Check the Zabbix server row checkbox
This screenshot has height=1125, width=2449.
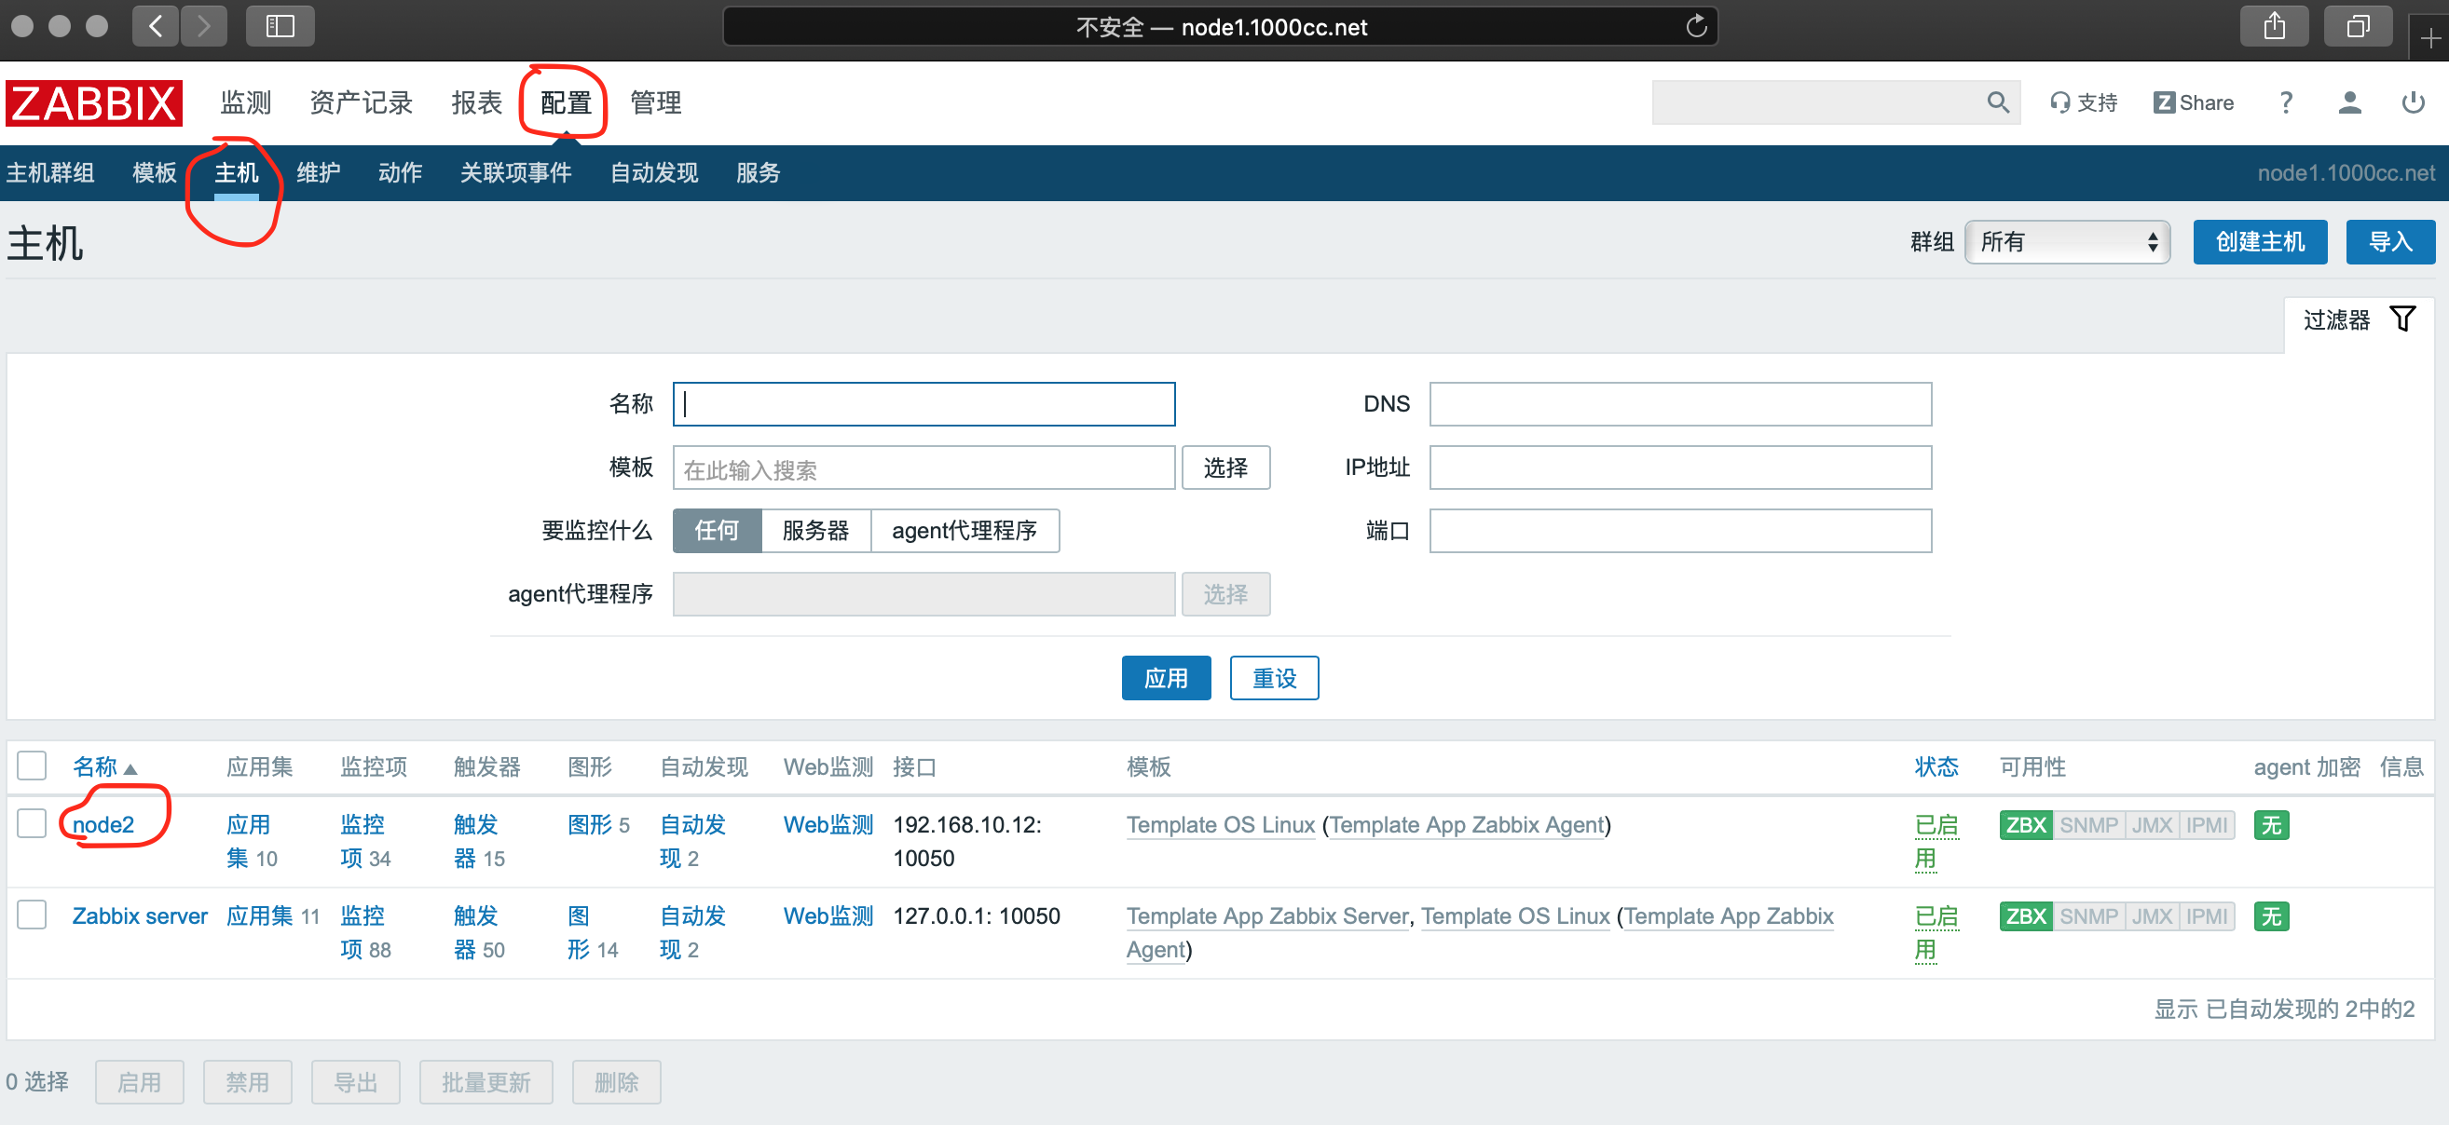pos(33,915)
